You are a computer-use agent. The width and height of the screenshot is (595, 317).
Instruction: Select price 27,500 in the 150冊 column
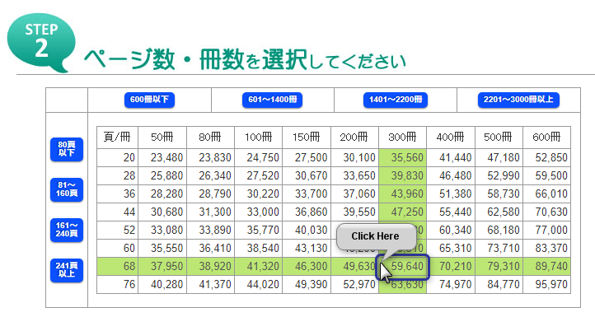click(307, 158)
